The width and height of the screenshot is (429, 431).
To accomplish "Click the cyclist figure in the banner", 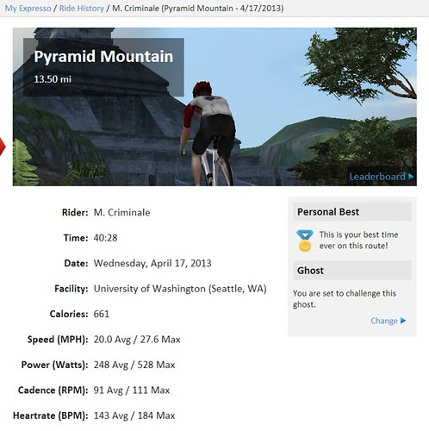I will (x=209, y=134).
